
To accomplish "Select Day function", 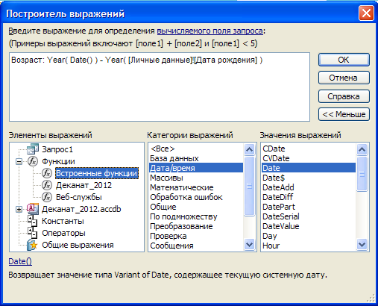I will [x=309, y=236].
